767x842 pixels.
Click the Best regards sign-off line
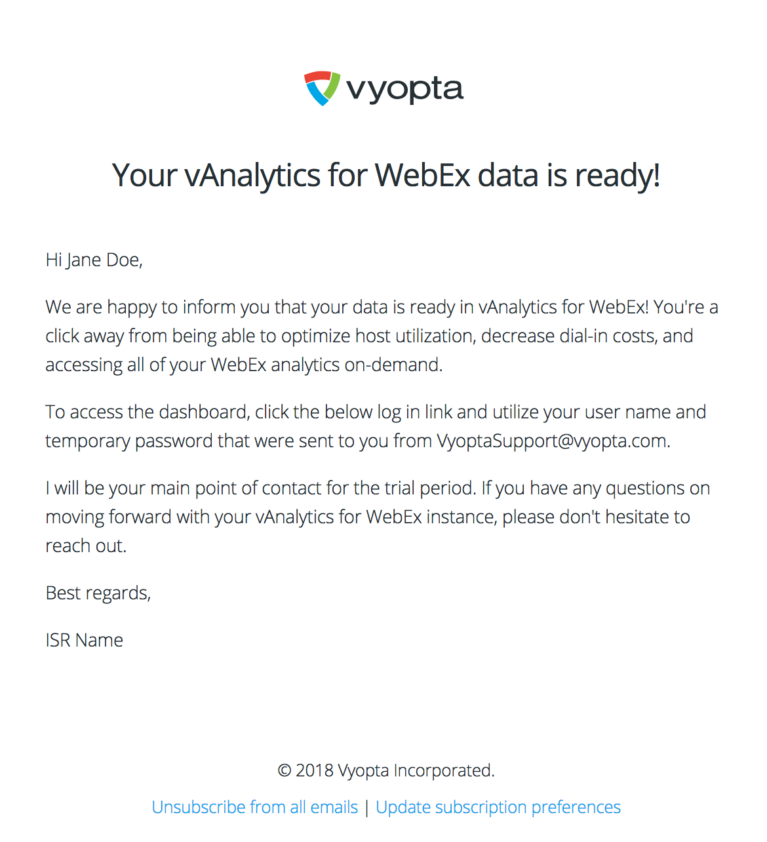98,593
